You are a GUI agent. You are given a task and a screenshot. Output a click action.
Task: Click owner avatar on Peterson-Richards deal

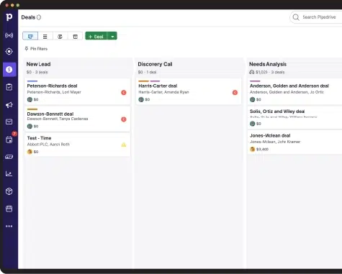[30, 99]
